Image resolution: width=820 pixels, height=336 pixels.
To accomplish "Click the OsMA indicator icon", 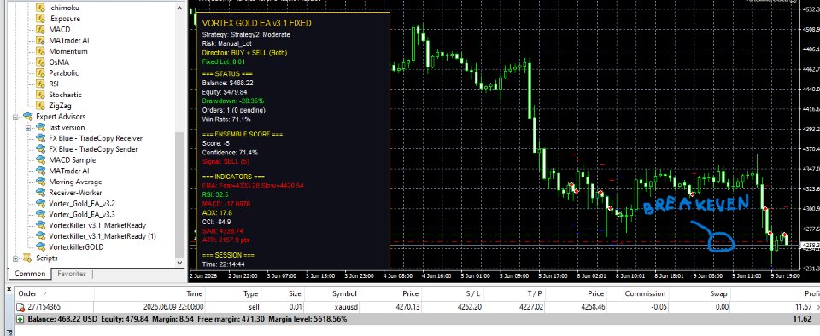I will tap(40, 62).
